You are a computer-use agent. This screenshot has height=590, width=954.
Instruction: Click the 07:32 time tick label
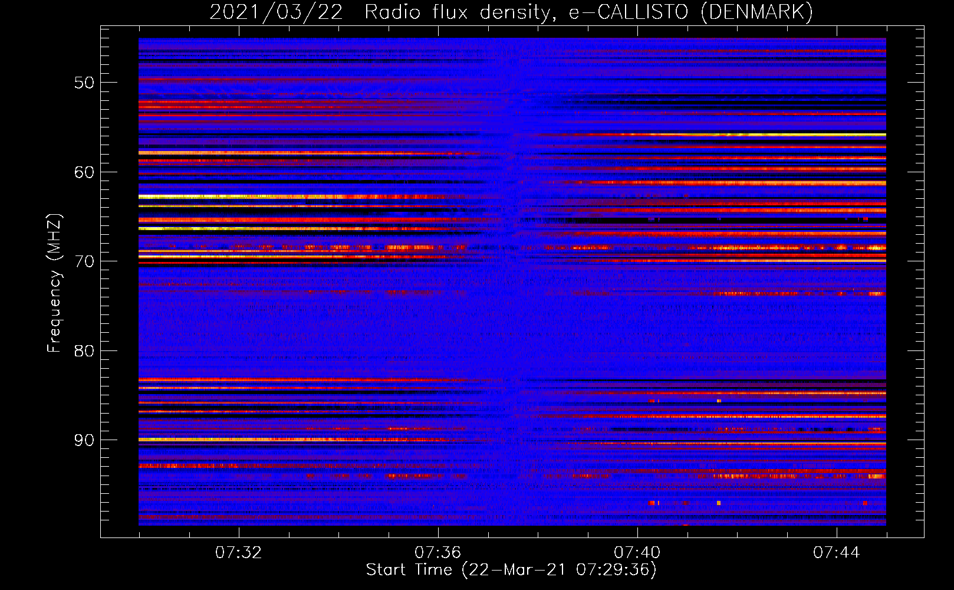pyautogui.click(x=238, y=553)
